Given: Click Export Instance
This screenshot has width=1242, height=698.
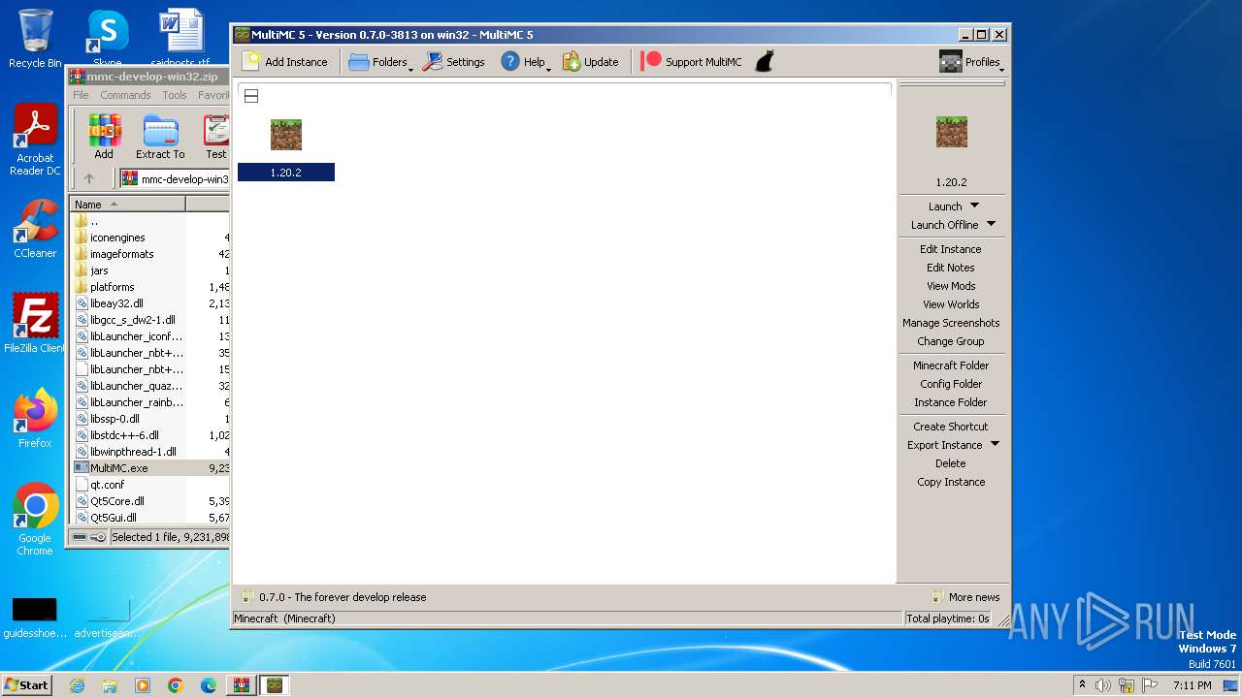Looking at the screenshot, I should 944,445.
